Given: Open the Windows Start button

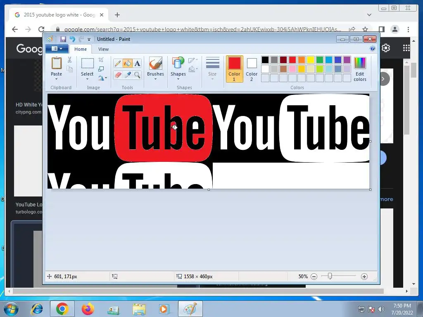Looking at the screenshot, I should (x=11, y=309).
